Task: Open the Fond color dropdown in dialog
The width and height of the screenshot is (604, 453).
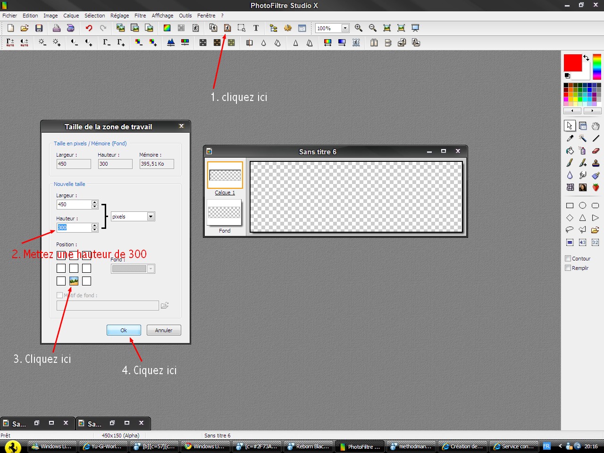Action: coord(151,269)
